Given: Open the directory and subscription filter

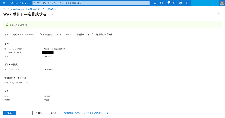Looking at the screenshot, I should [x=162, y=3].
